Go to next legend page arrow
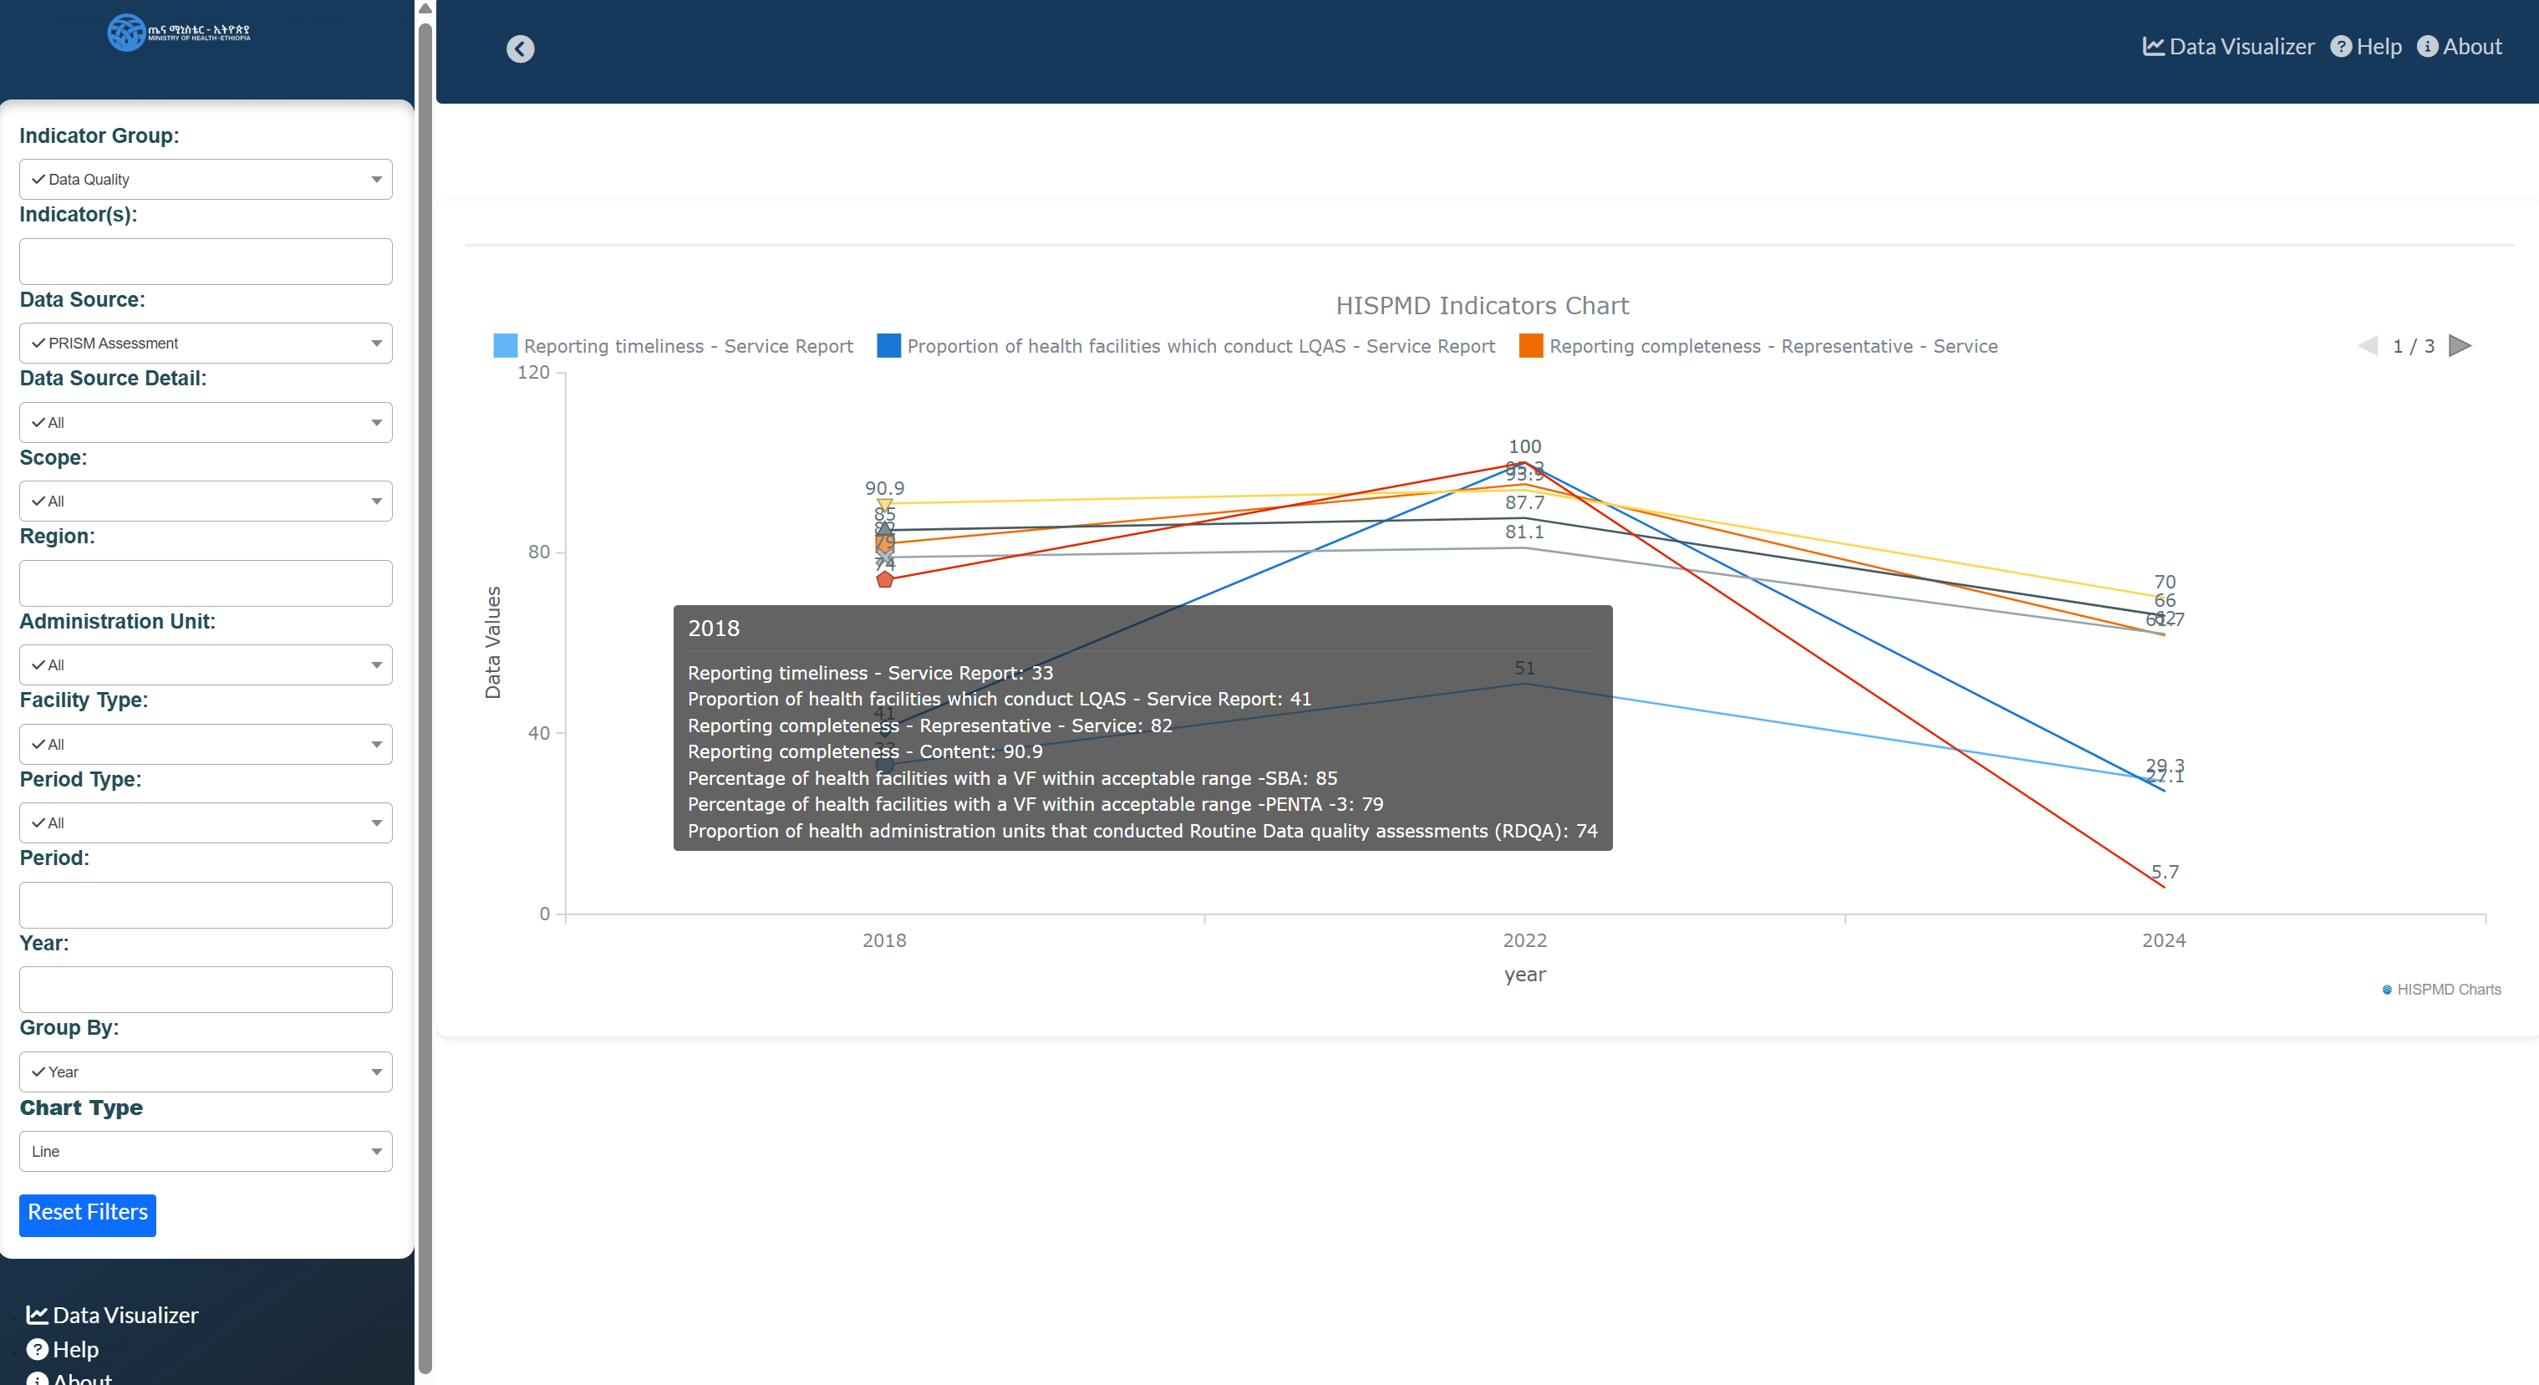This screenshot has height=1385, width=2539. coord(2459,346)
